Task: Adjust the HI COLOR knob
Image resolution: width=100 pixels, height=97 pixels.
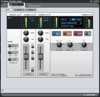Action: tap(84, 44)
